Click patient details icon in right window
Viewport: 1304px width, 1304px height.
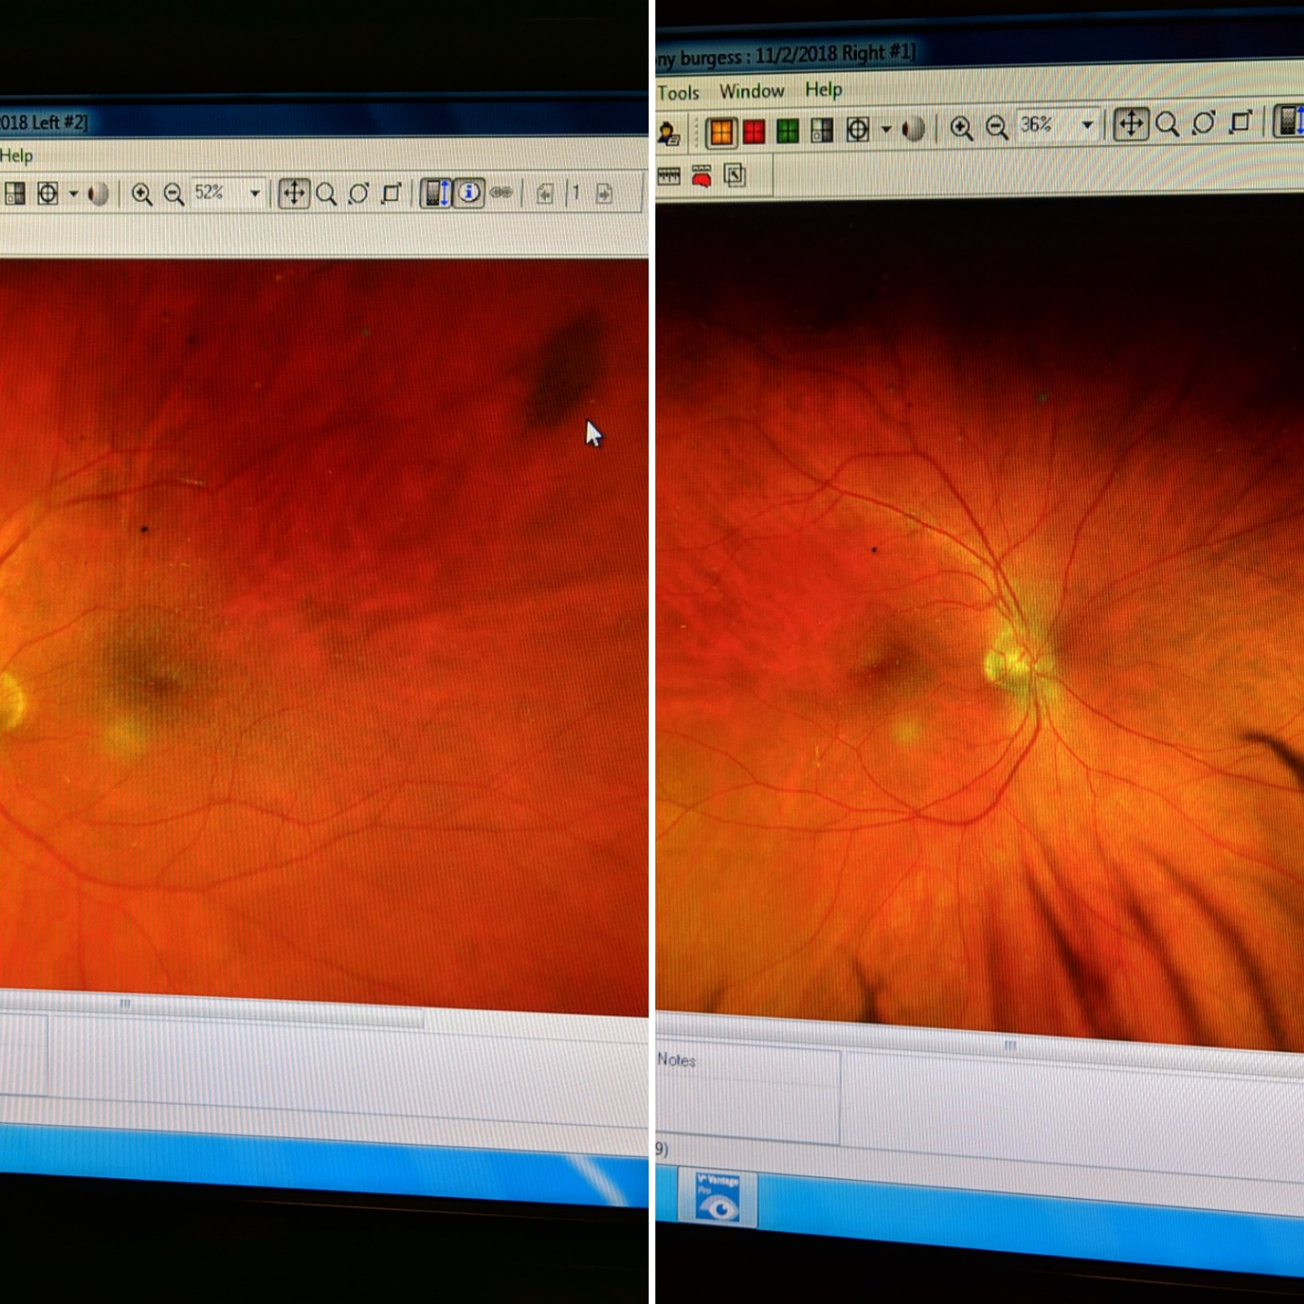coord(669,133)
